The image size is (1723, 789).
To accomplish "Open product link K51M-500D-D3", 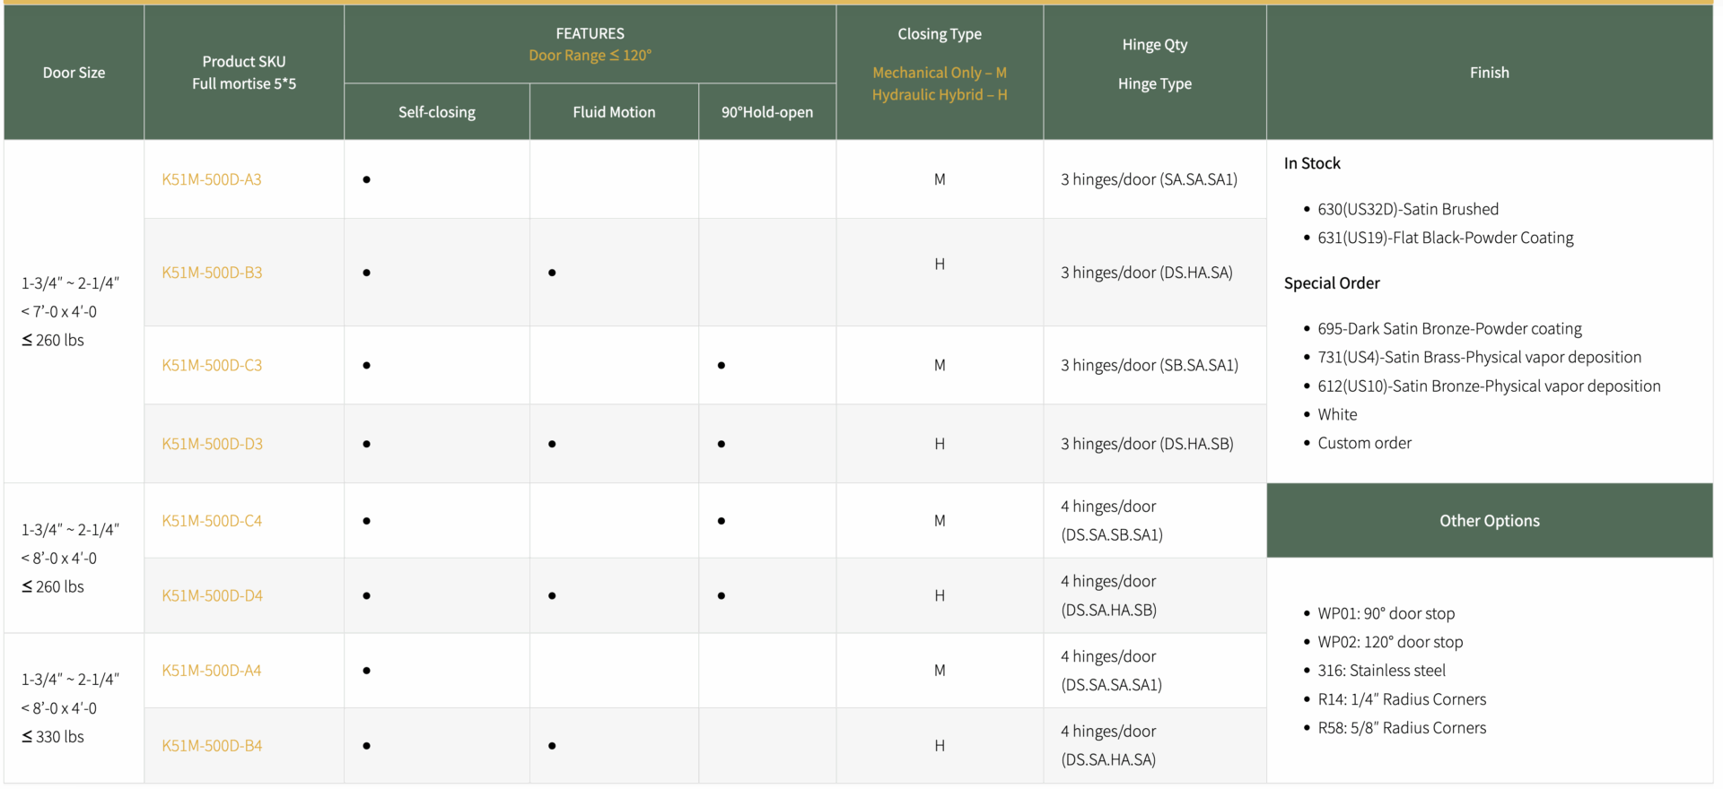I will (x=212, y=444).
